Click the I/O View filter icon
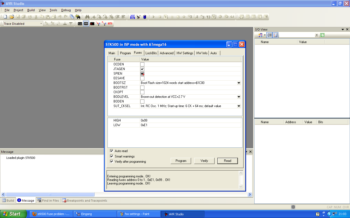350x218 pixels. (260, 35)
